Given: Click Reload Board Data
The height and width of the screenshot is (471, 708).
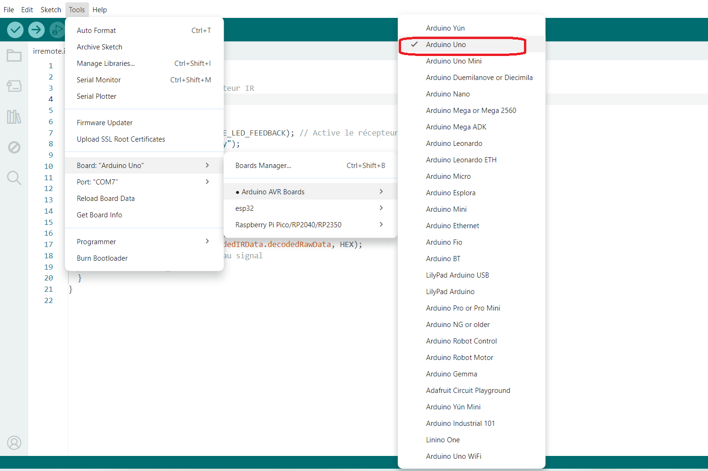Looking at the screenshot, I should coord(144,199).
